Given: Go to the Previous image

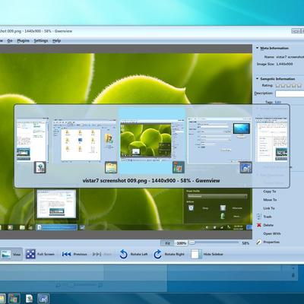Looking at the screenshot, I should pos(74,254).
